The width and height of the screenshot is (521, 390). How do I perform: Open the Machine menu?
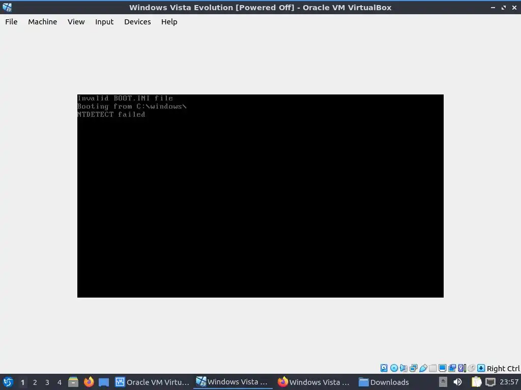click(42, 22)
